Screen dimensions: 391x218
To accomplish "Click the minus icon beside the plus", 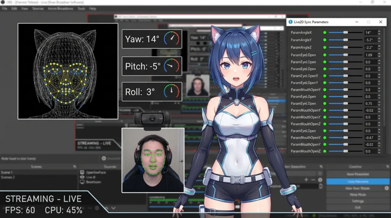I will (x=313, y=180).
